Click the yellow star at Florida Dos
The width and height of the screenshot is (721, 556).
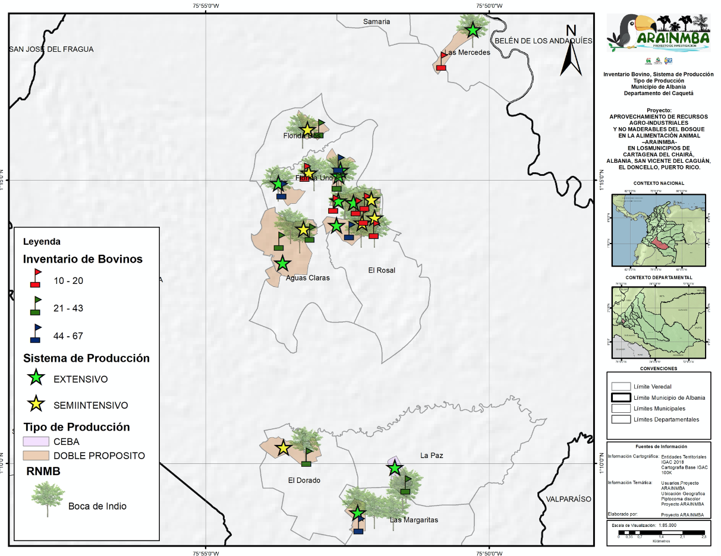307,129
